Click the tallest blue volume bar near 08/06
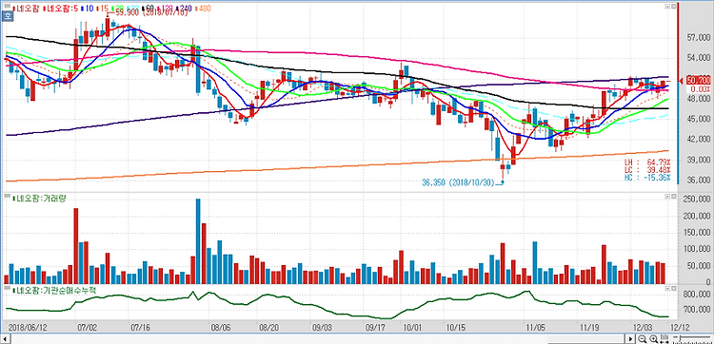714x344 pixels. [x=198, y=241]
